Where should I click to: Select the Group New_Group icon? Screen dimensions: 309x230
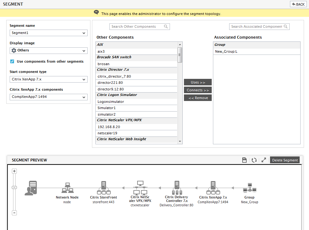coord(250,188)
